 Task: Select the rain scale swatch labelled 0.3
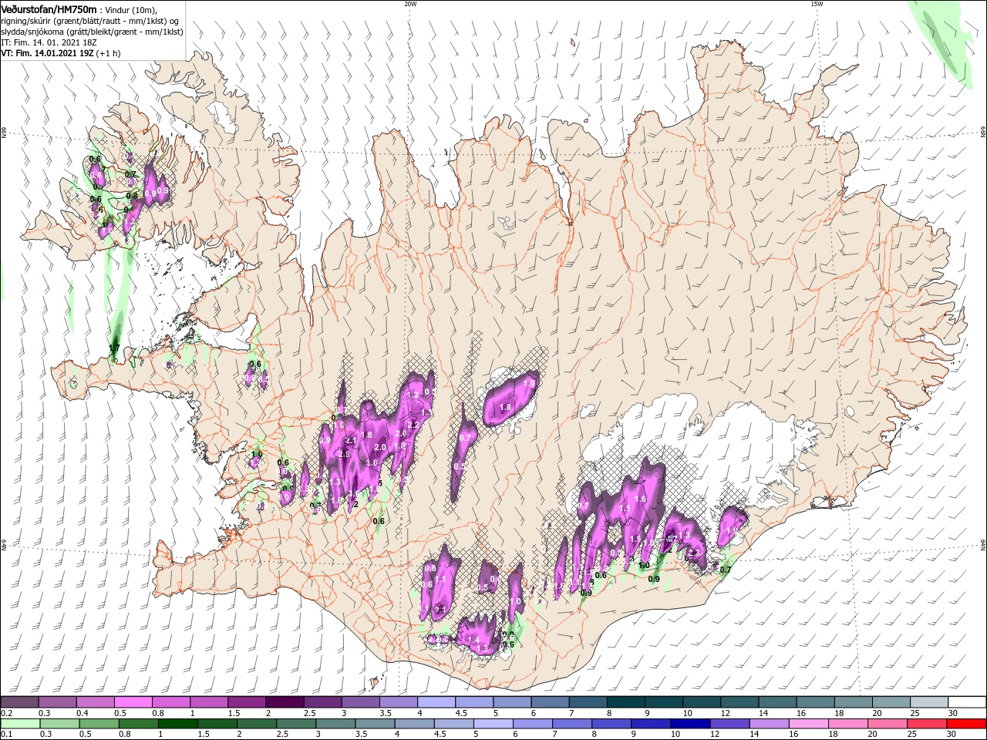click(x=59, y=724)
